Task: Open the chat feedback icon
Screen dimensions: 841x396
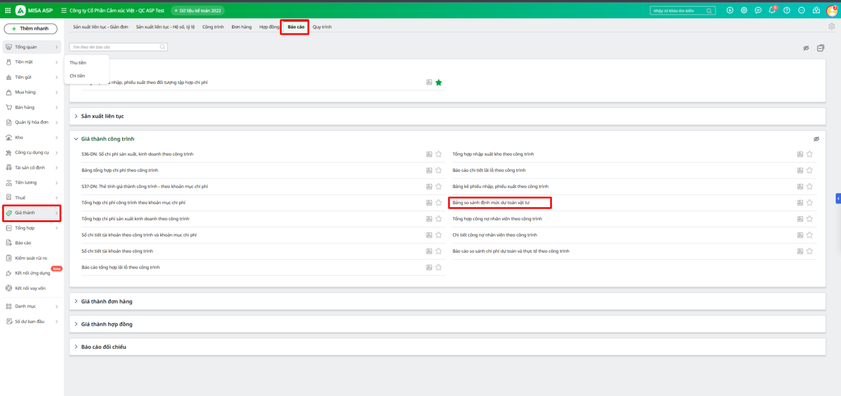Action: pos(758,10)
